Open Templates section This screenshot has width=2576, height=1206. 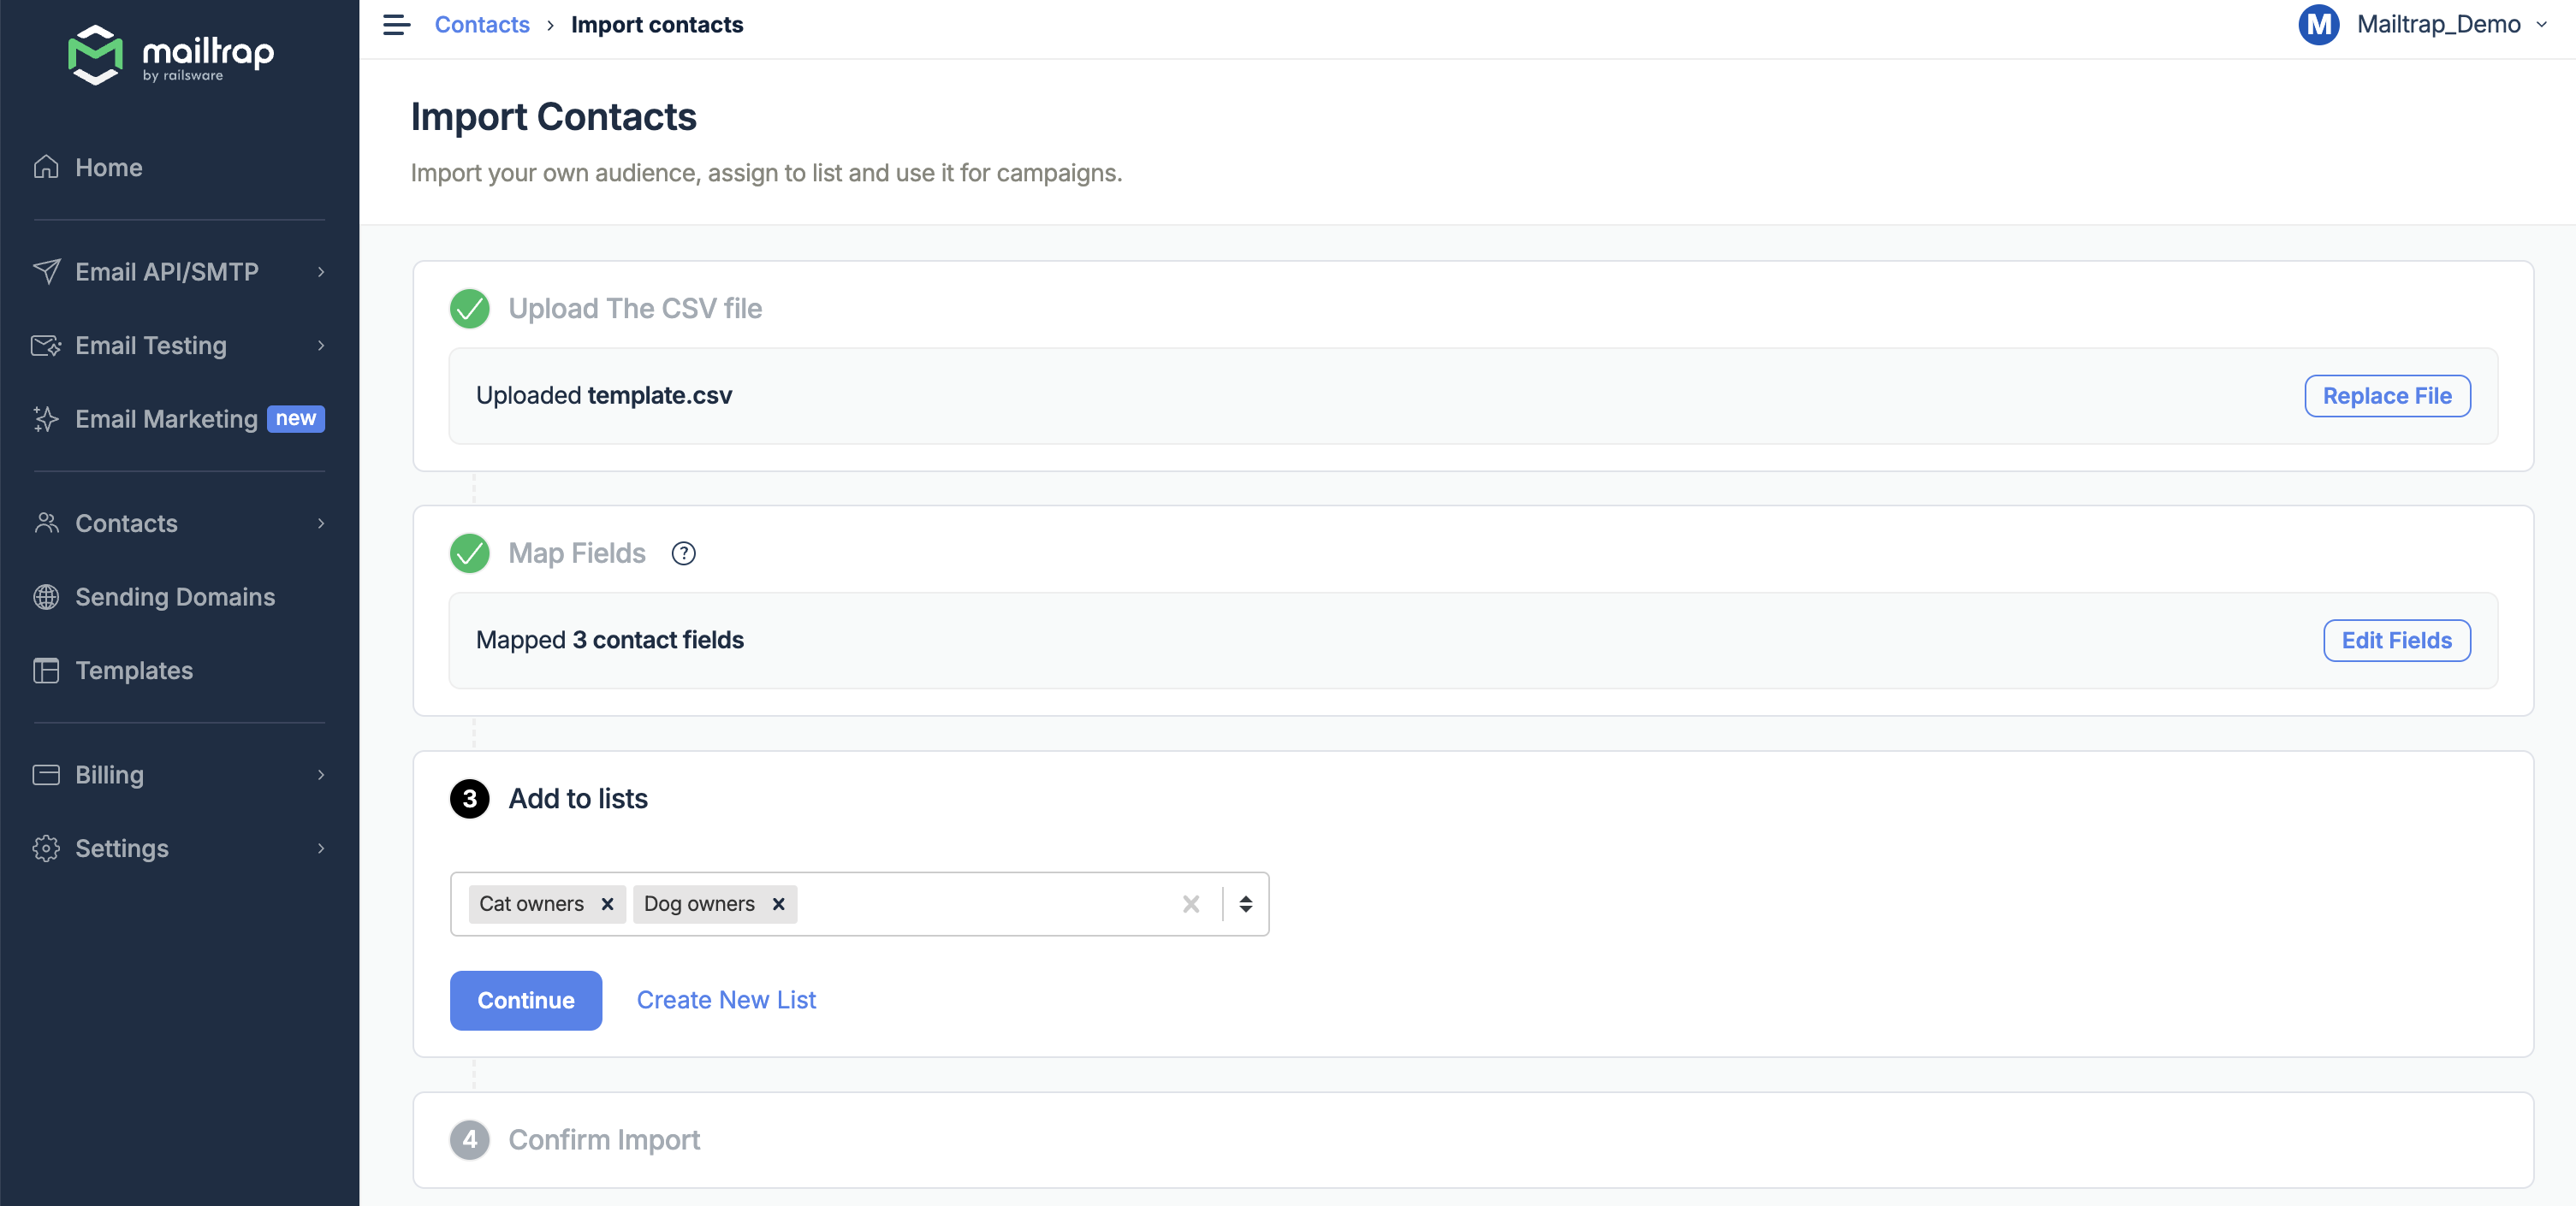[x=133, y=670]
